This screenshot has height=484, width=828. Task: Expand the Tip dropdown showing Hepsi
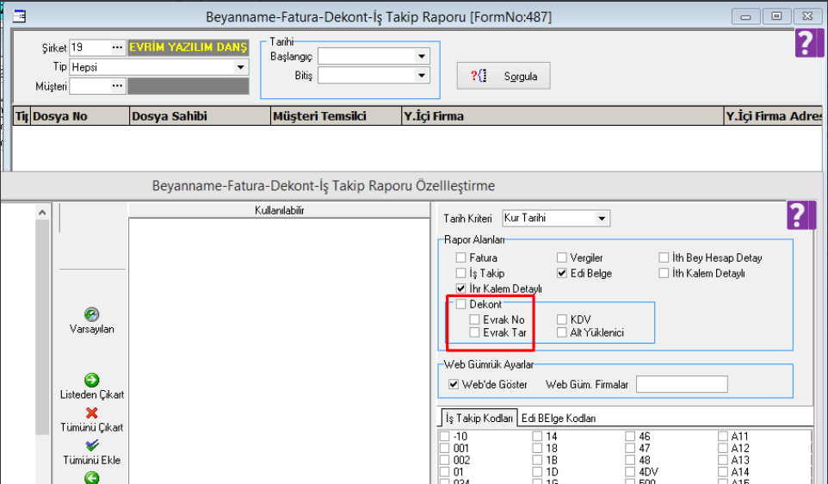coord(239,66)
